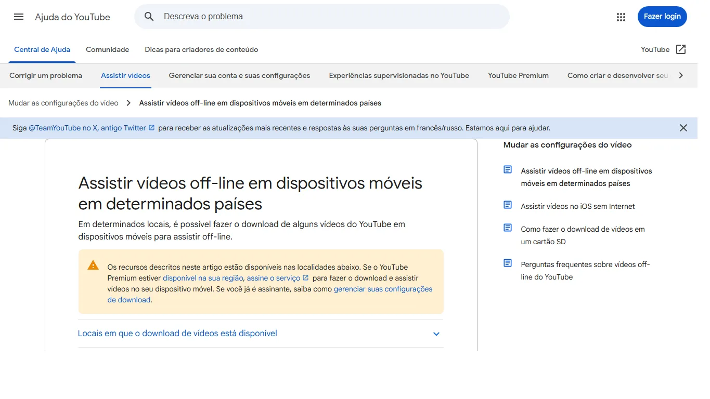Select Corrigir um problema category
The height and width of the screenshot is (399, 710).
46,75
